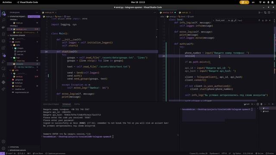Click the UTF-8 encoding in status bar
Viewport: 276px width, 155px height.
(224, 153)
